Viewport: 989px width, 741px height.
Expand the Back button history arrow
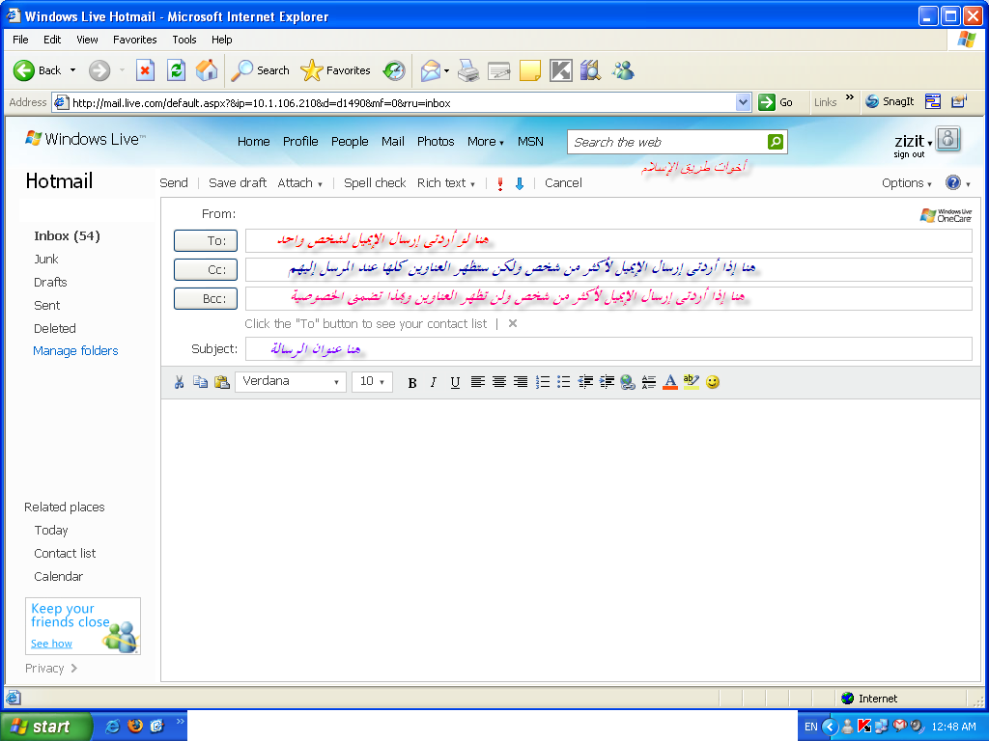coord(72,69)
